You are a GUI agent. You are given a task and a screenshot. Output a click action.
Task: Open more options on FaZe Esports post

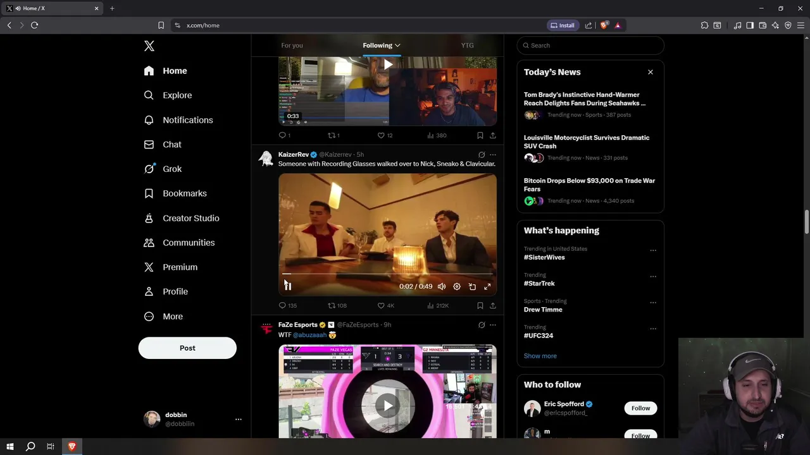pos(493,325)
